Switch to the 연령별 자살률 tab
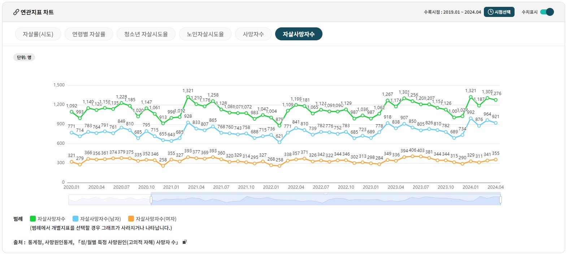 (89, 34)
